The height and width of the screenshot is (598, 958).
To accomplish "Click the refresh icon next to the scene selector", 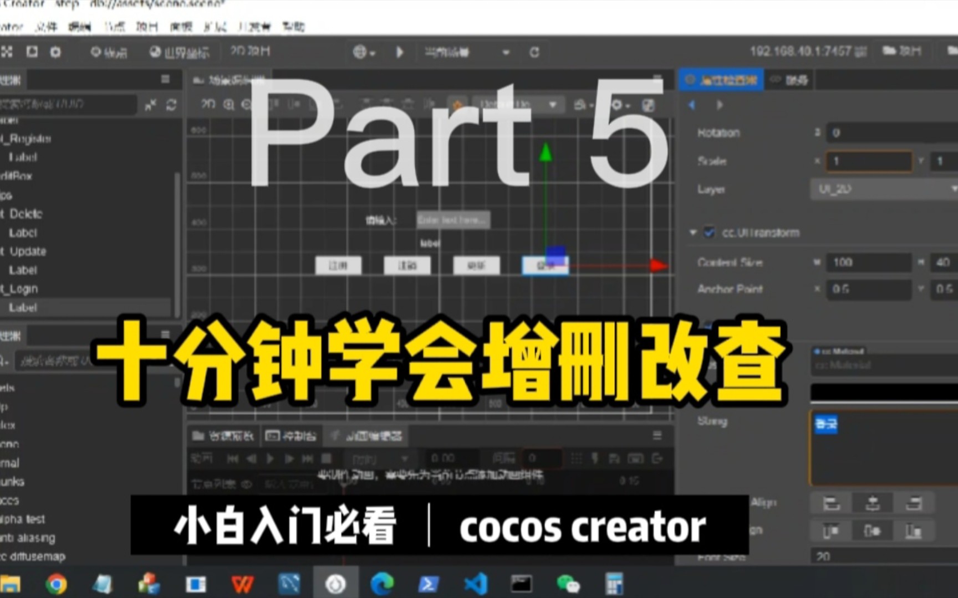I will (534, 51).
